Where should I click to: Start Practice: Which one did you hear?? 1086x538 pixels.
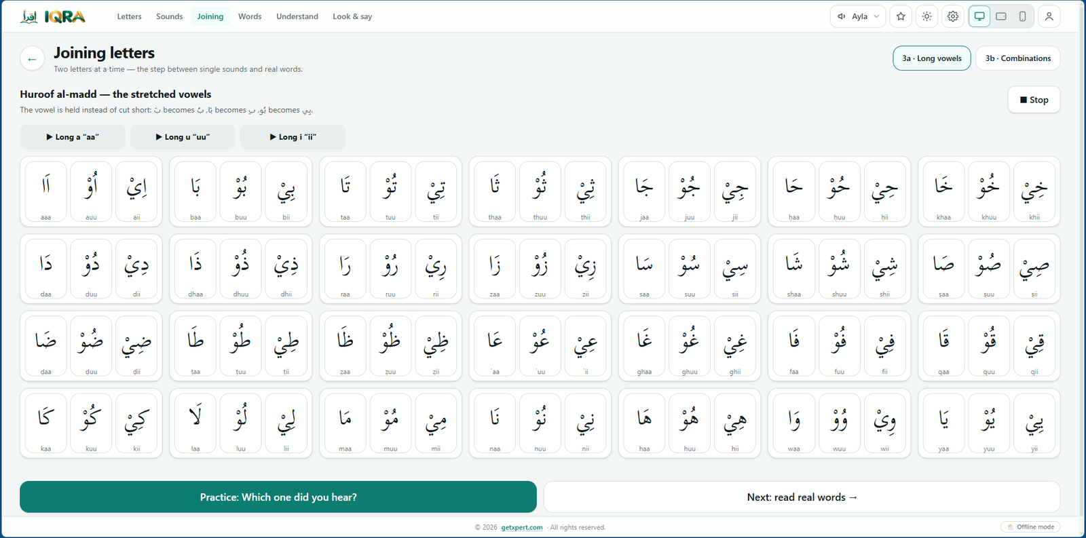coord(278,497)
